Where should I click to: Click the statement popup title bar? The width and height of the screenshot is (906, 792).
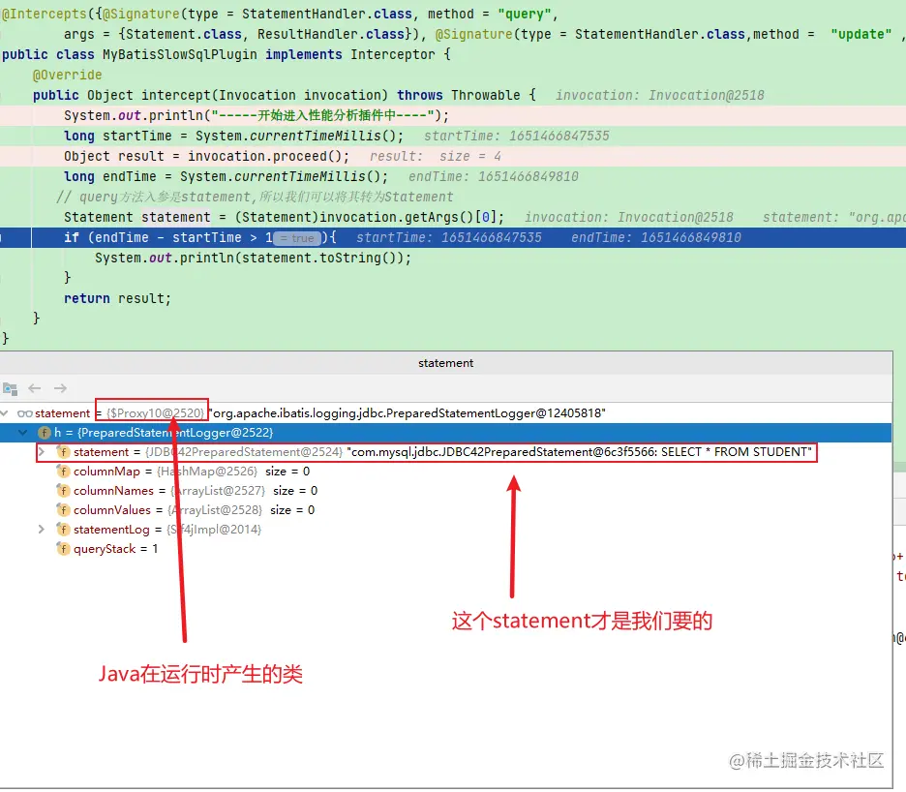click(445, 363)
